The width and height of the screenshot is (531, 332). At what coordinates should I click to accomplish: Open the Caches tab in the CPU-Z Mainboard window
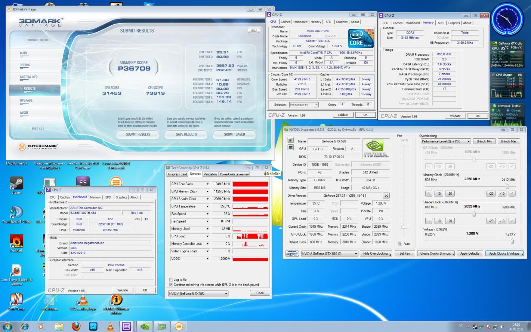pos(65,197)
